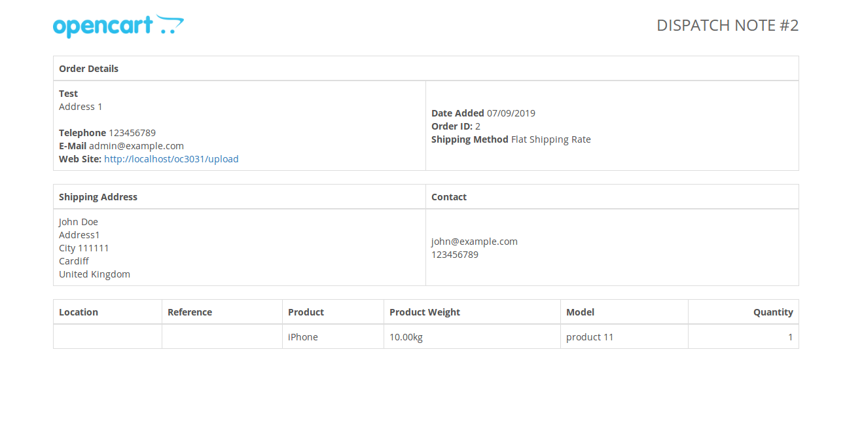Select the Date Added 07/09/2019 text
Screen dimensions: 845x432
pyautogui.click(x=483, y=113)
